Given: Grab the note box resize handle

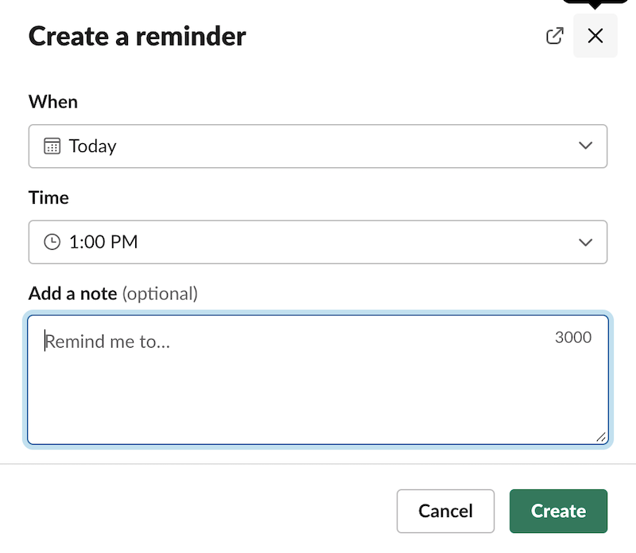Looking at the screenshot, I should (600, 436).
